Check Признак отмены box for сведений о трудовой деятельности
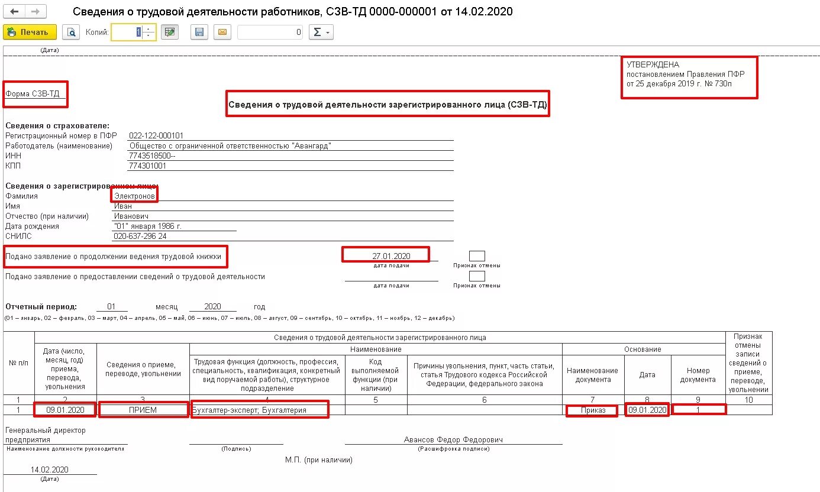The width and height of the screenshot is (820, 492). 477,276
